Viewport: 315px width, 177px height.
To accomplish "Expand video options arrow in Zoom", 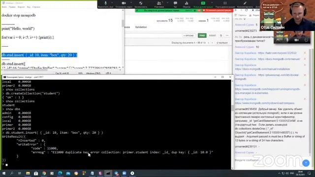I will (x=131, y=2).
